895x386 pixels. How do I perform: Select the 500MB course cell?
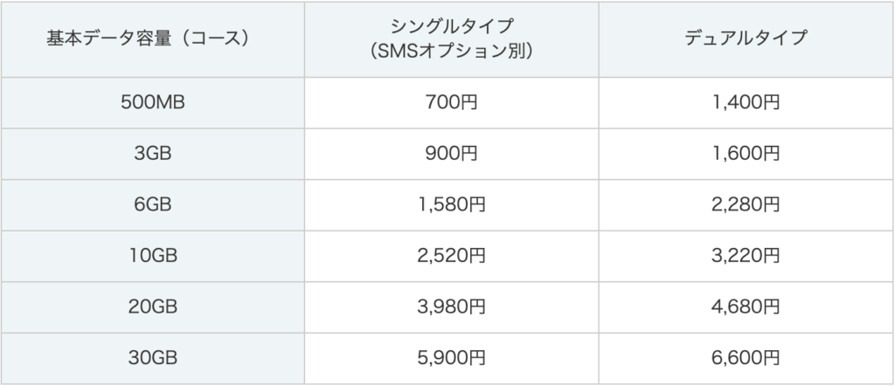154,103
